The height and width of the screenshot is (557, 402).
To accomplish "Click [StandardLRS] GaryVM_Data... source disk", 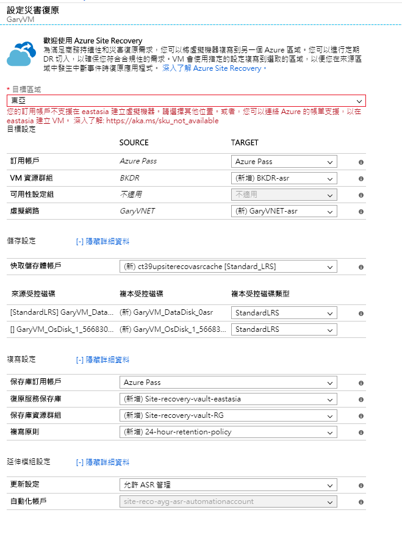I will [x=62, y=312].
